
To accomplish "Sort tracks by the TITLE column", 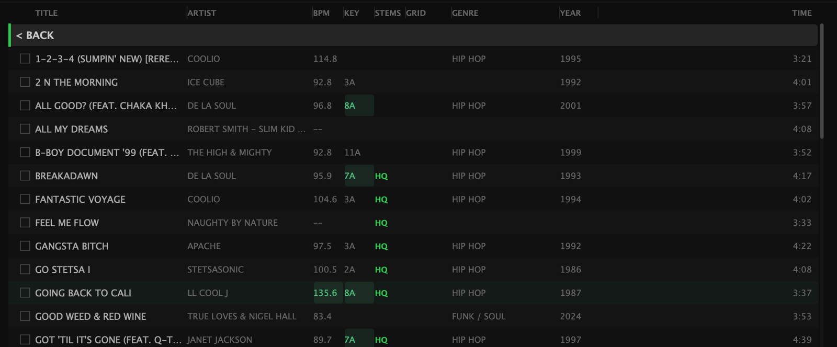I will click(47, 13).
